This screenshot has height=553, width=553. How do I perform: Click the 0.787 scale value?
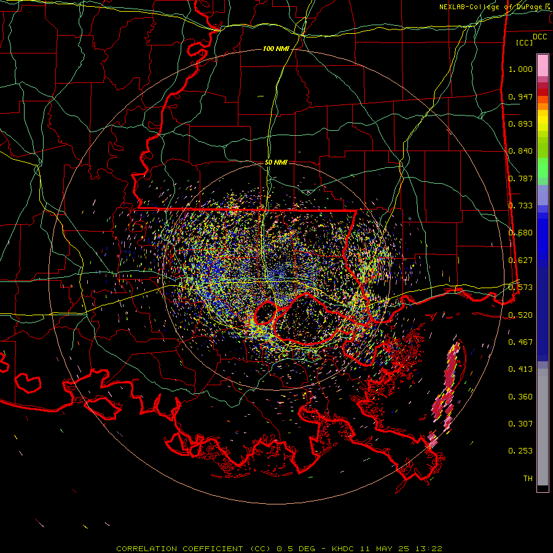pos(520,178)
